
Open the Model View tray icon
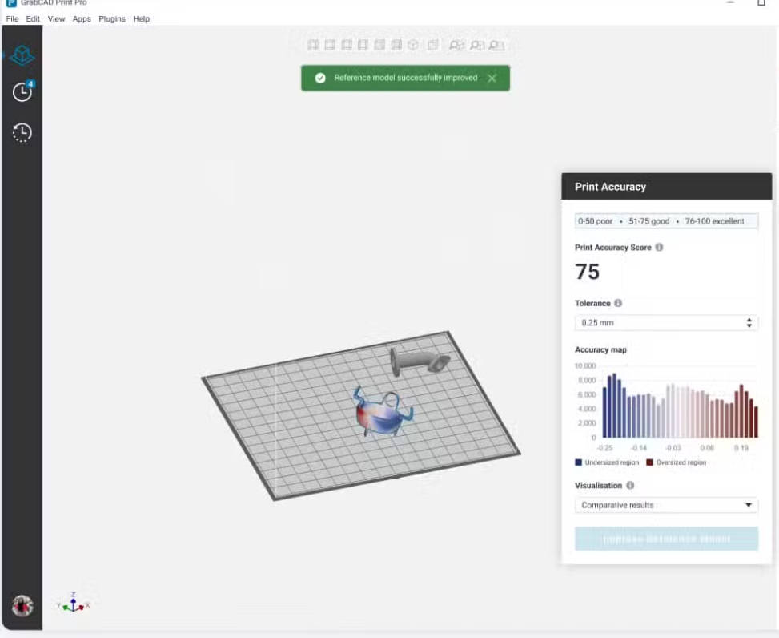point(22,55)
